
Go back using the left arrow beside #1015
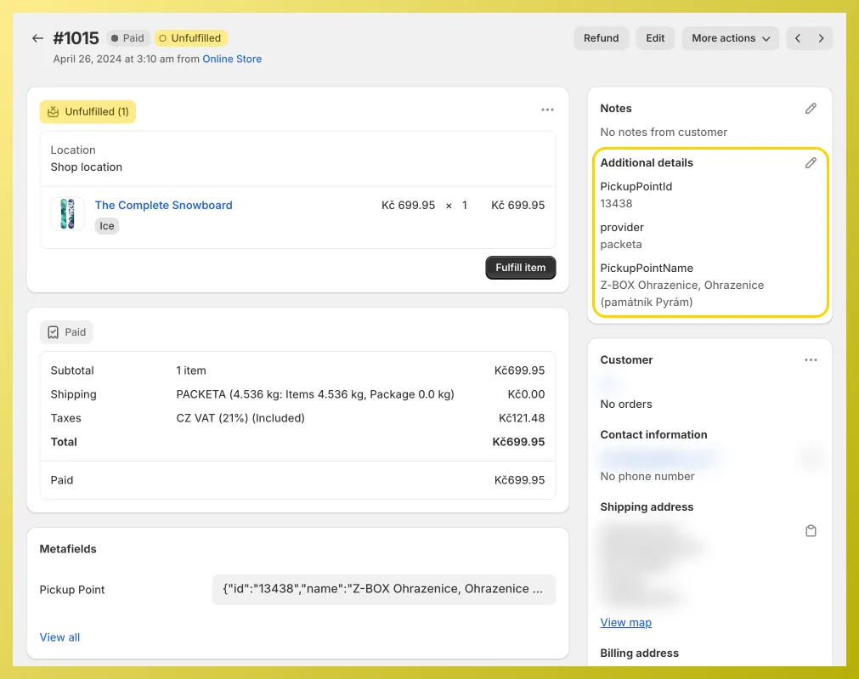pyautogui.click(x=37, y=38)
